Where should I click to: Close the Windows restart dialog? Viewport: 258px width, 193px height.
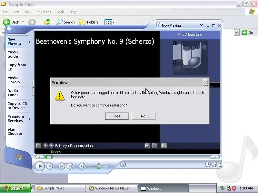pyautogui.click(x=205, y=82)
